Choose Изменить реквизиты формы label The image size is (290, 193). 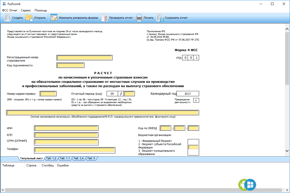(78, 18)
